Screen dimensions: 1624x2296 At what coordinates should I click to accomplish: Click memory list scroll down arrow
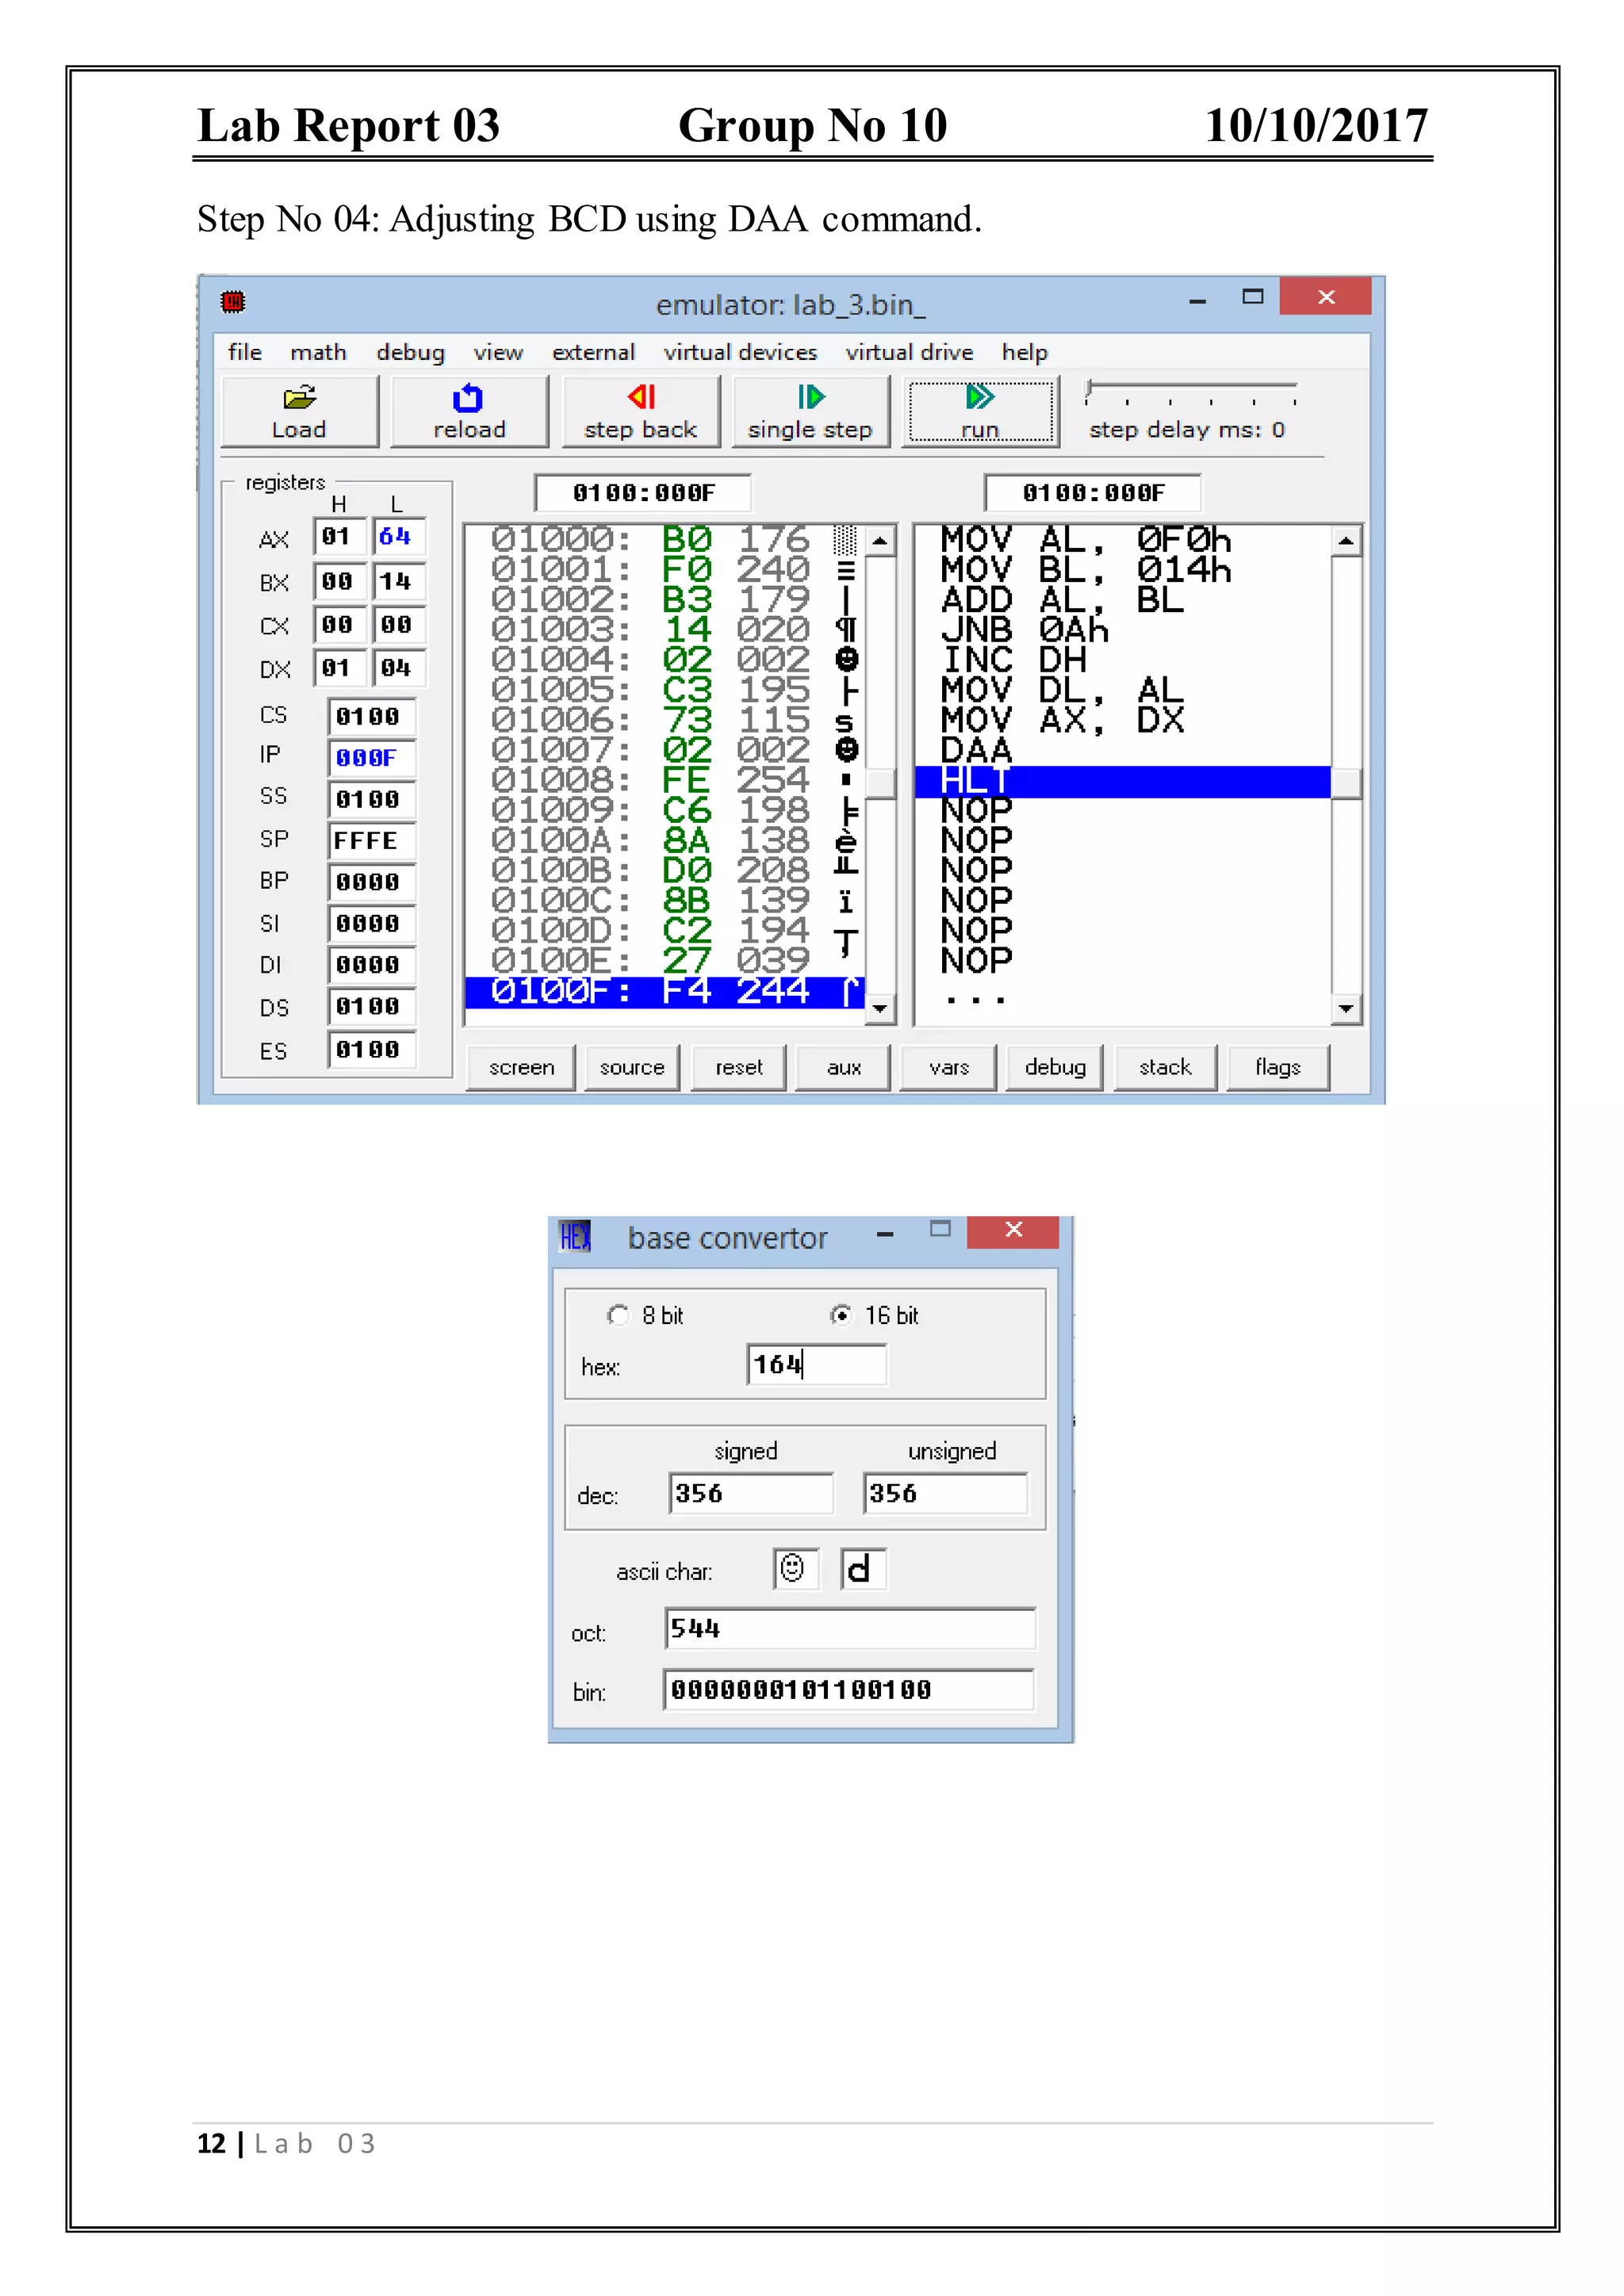880,1008
